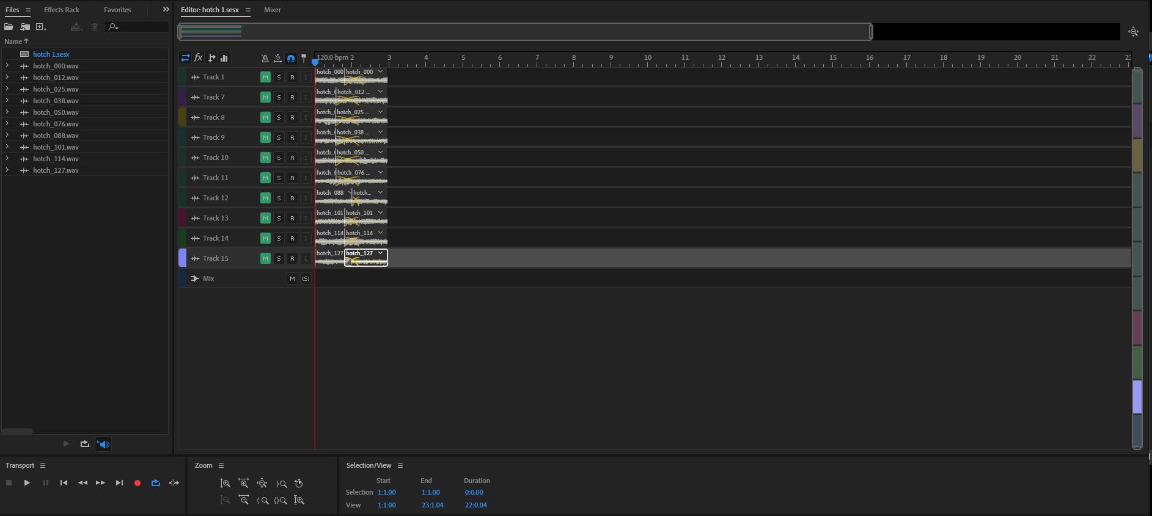
Task: Open the clip dropdown on Track 1
Action: tap(381, 71)
